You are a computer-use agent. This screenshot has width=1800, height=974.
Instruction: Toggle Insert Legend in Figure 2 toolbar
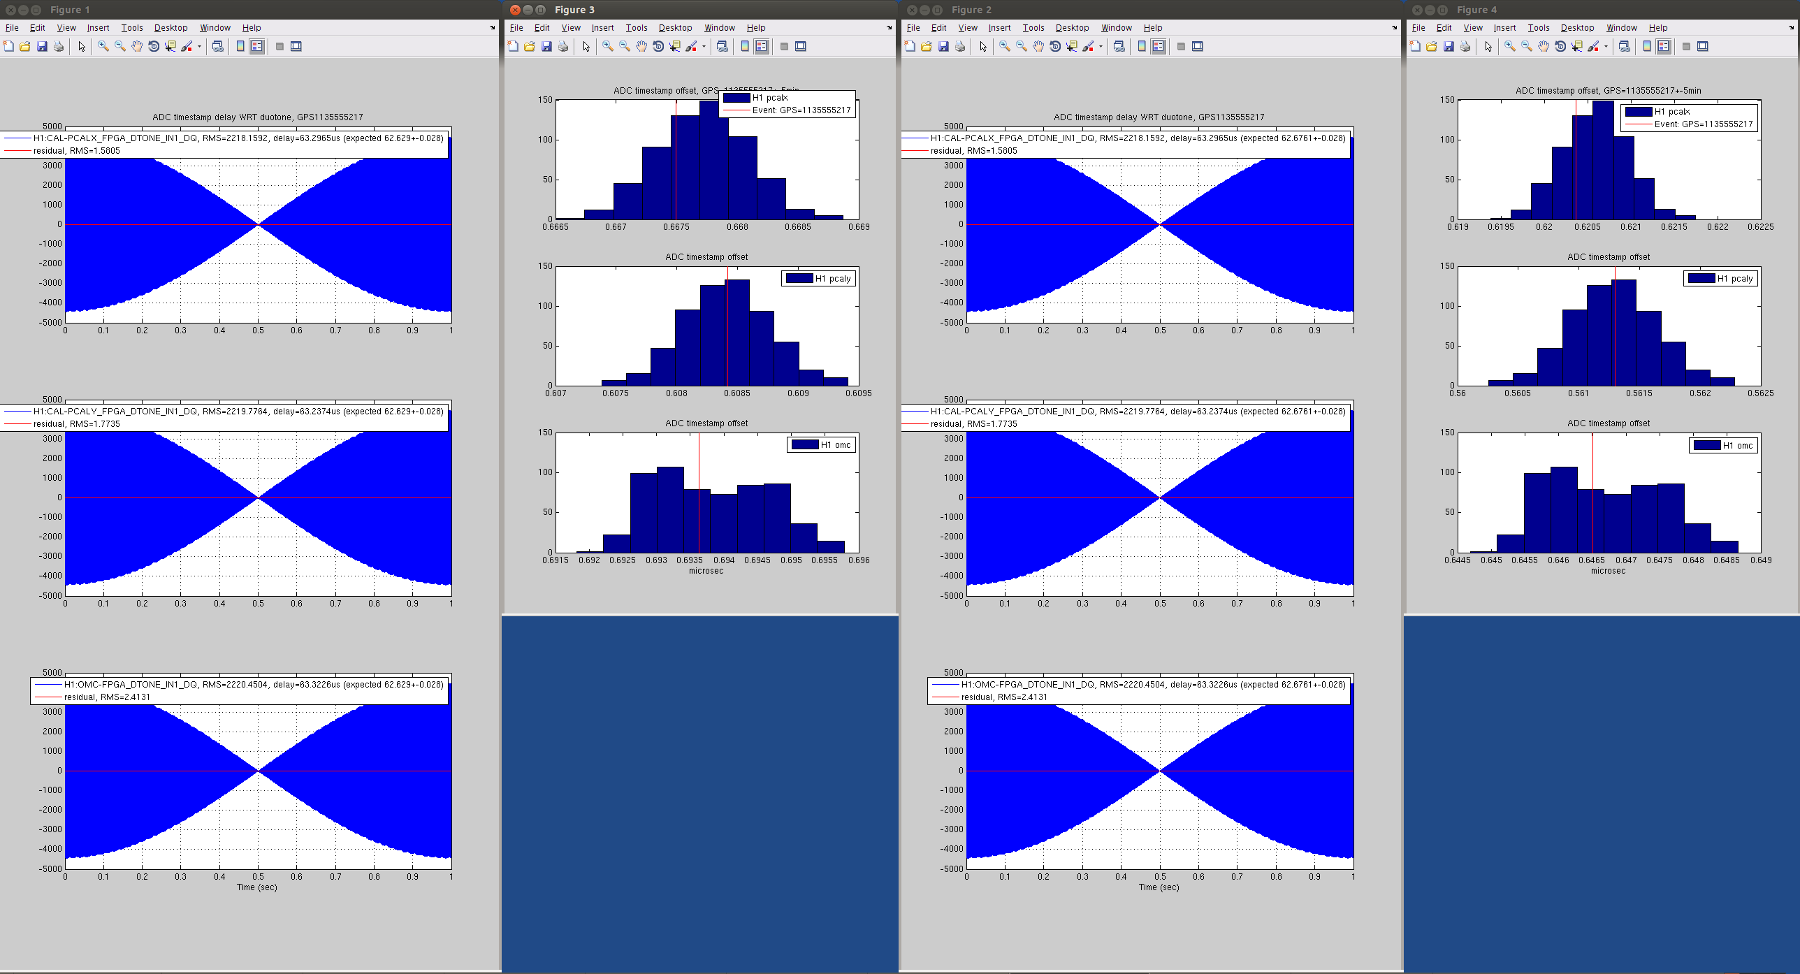point(1159,46)
